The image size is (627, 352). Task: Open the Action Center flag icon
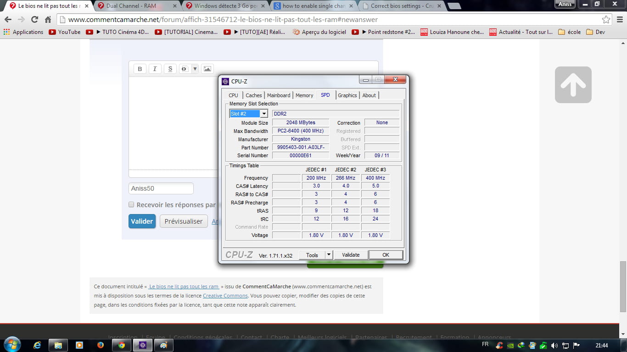[577, 345]
